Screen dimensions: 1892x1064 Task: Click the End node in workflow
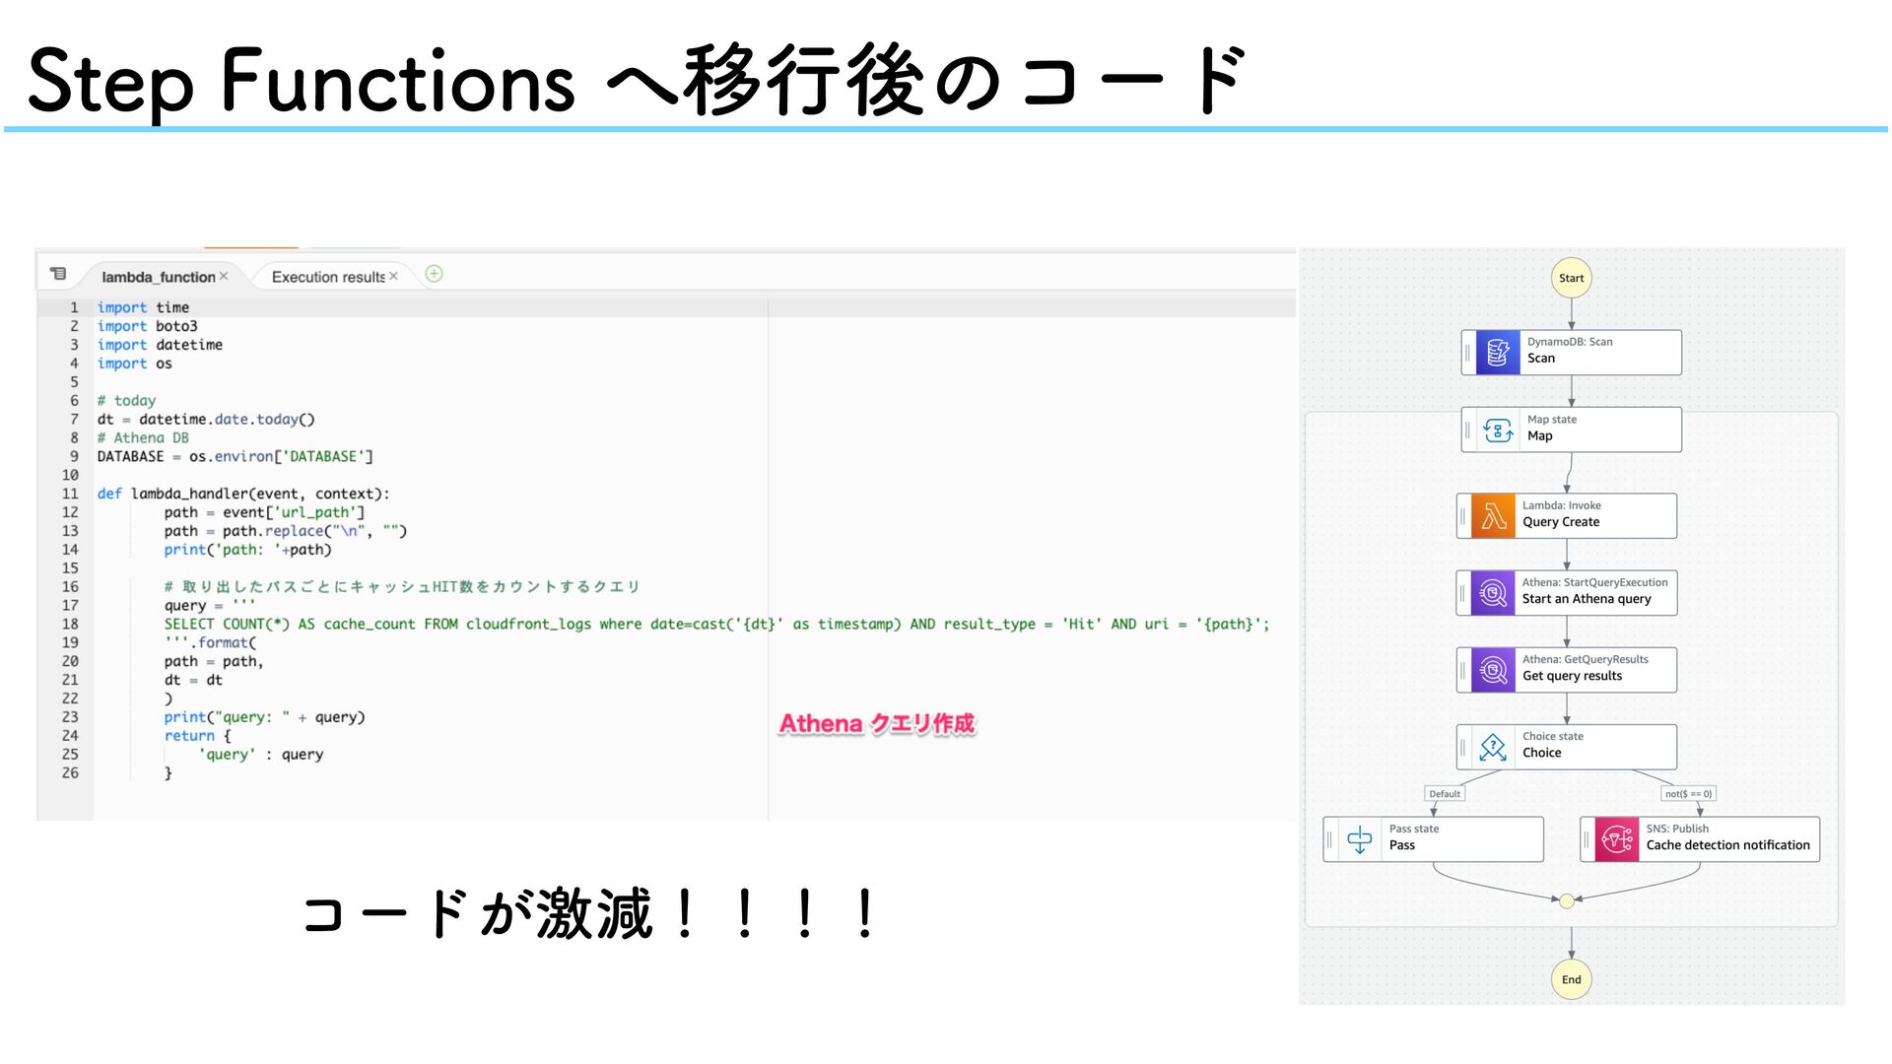point(1572,979)
